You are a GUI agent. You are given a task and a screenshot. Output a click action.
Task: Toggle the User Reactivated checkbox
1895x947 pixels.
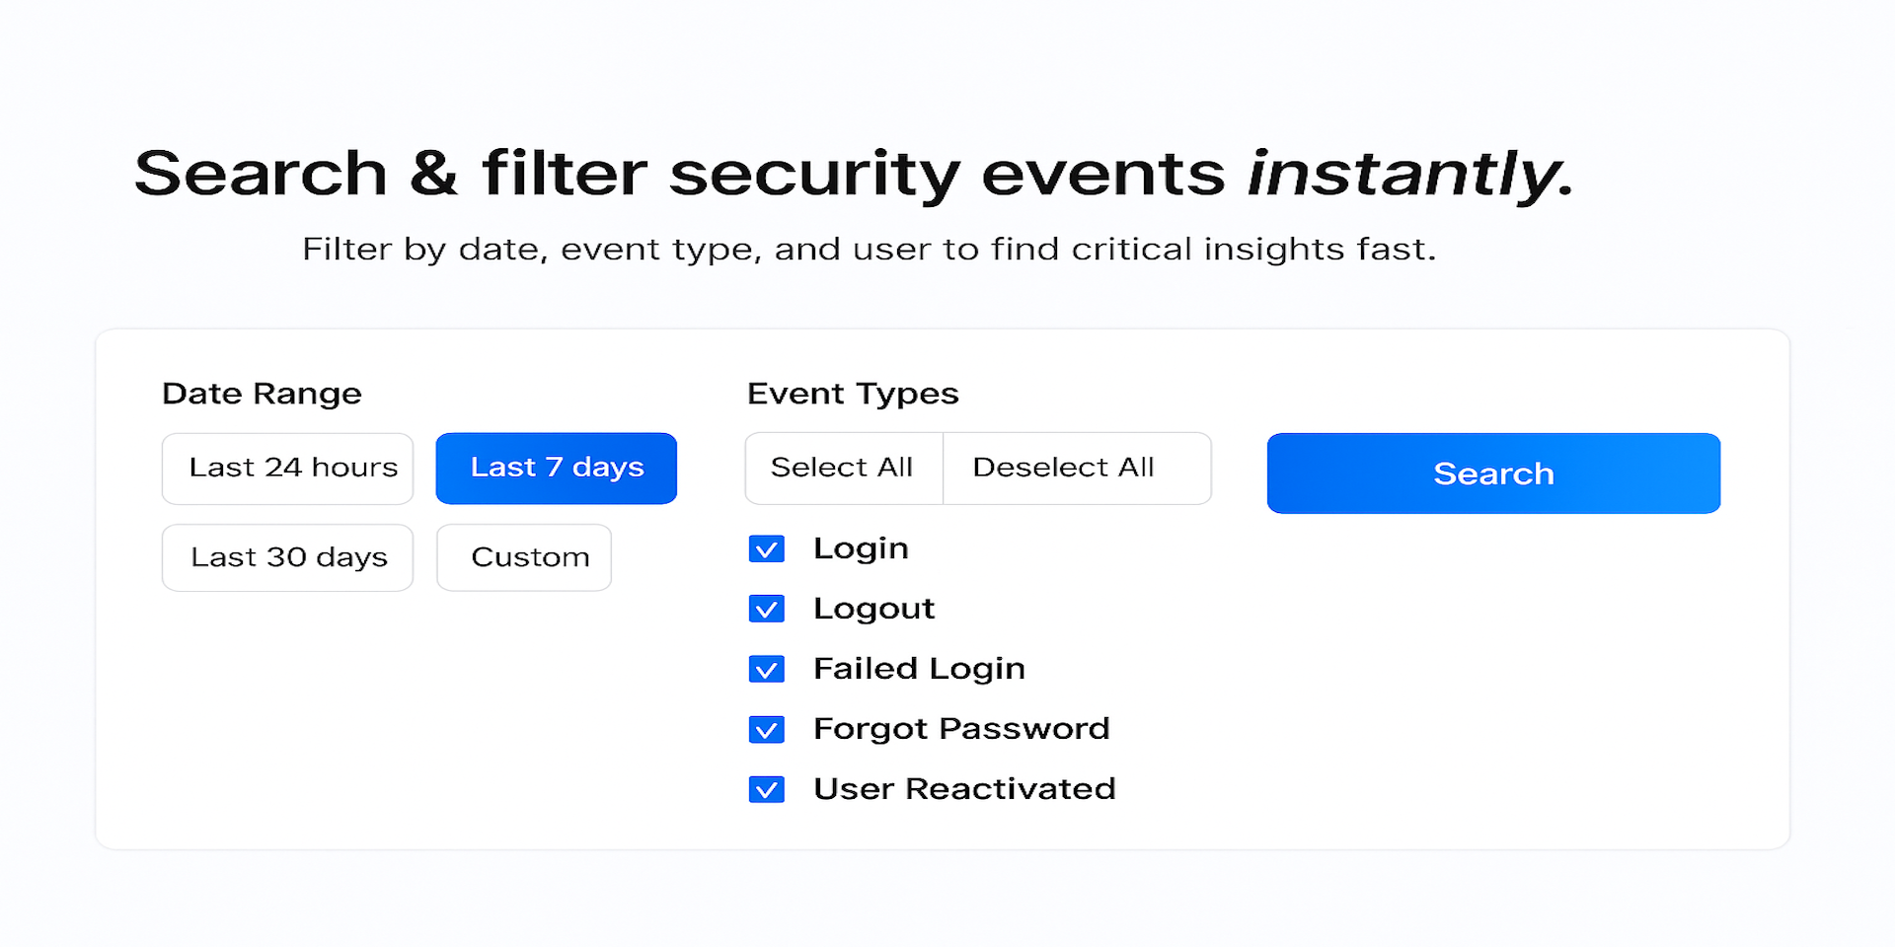pyautogui.click(x=766, y=790)
